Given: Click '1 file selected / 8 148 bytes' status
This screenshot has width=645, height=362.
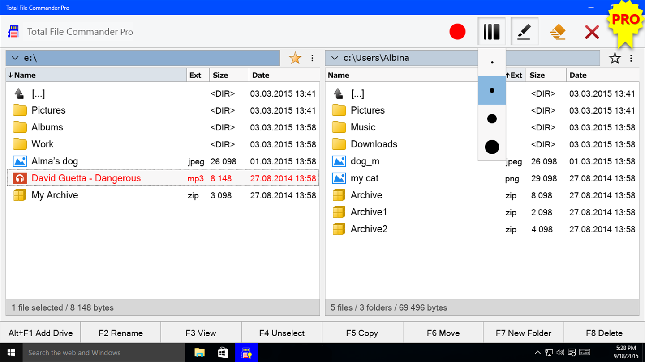Looking at the screenshot, I should [63, 307].
